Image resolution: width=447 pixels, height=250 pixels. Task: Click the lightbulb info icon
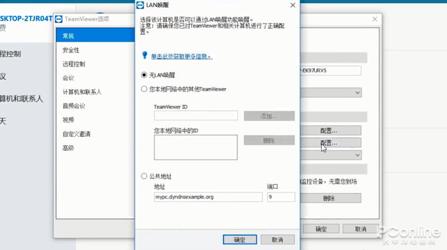(x=144, y=55)
